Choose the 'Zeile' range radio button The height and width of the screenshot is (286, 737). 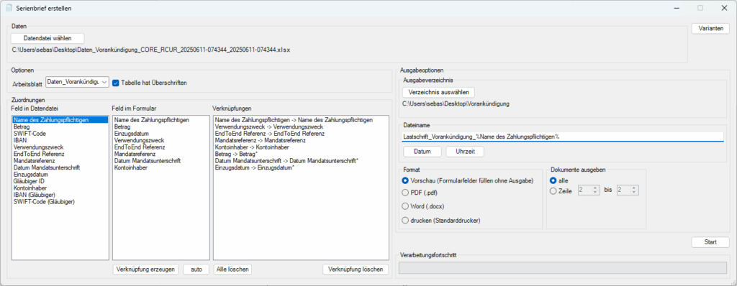(553, 190)
